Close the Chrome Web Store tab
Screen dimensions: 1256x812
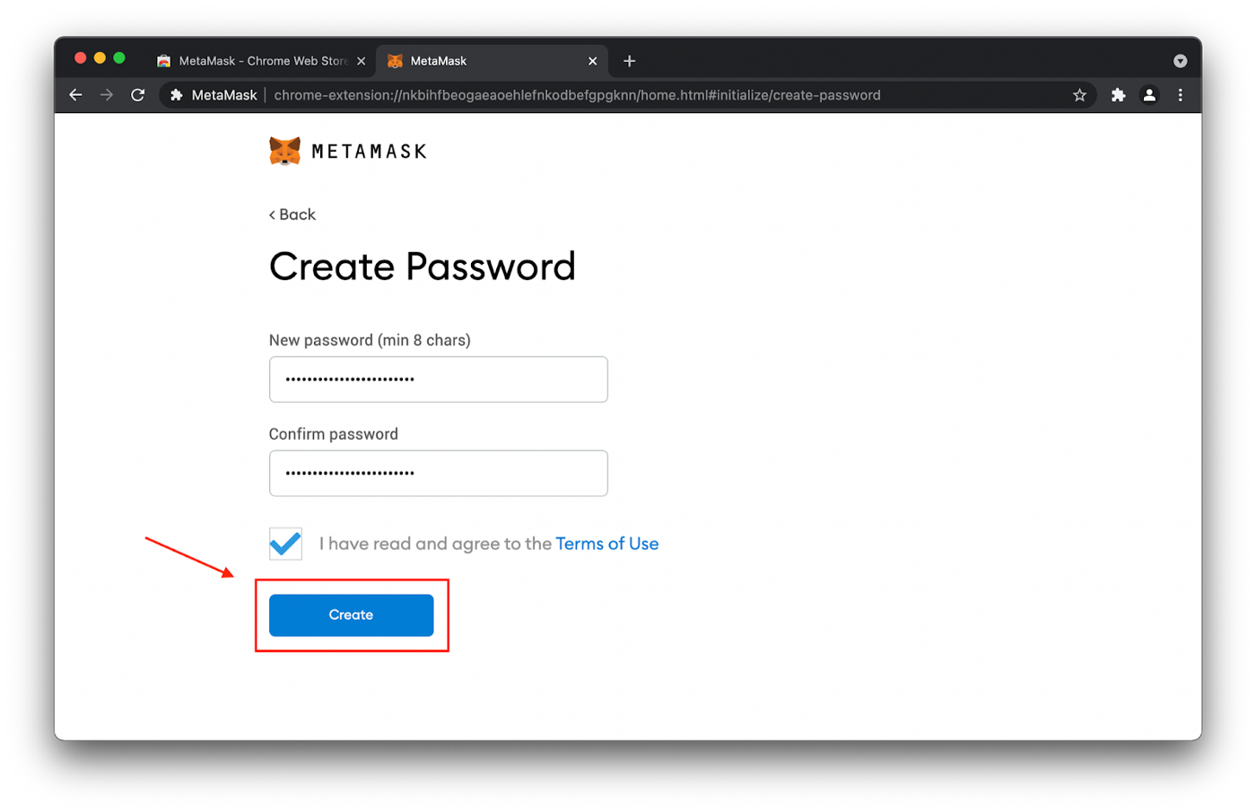point(362,61)
